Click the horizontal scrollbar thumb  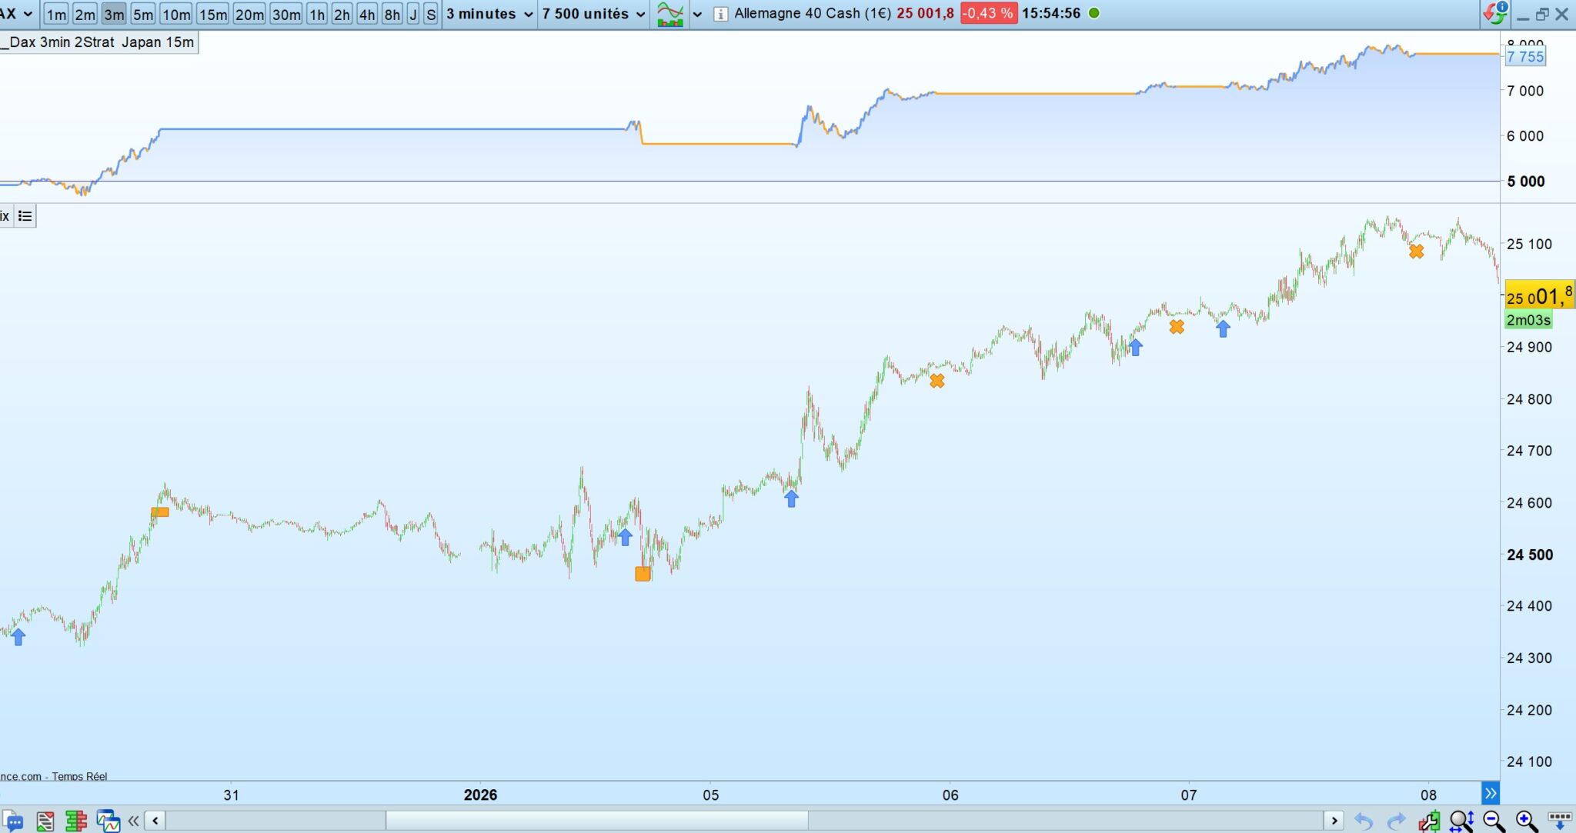click(x=596, y=821)
